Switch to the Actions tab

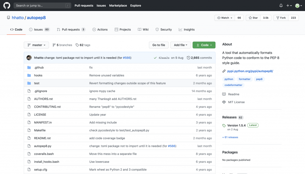click(x=100, y=29)
